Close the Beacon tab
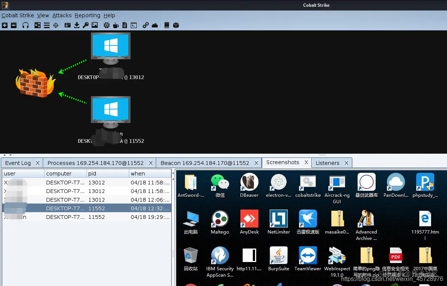 click(x=256, y=163)
